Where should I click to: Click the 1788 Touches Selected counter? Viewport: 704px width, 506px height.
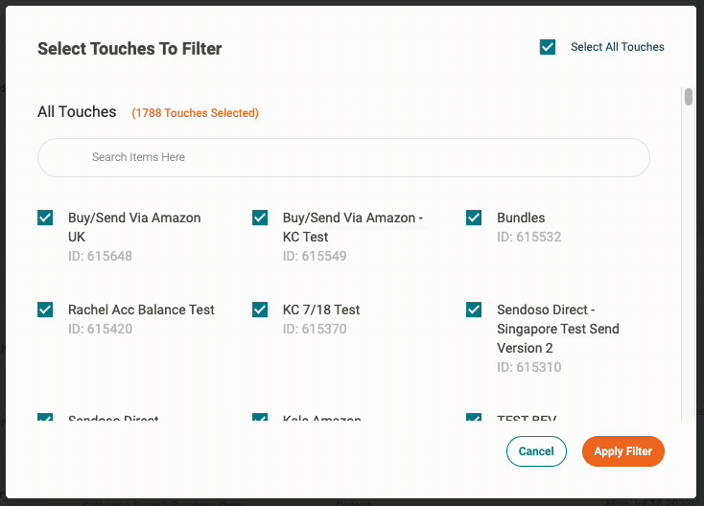(196, 113)
